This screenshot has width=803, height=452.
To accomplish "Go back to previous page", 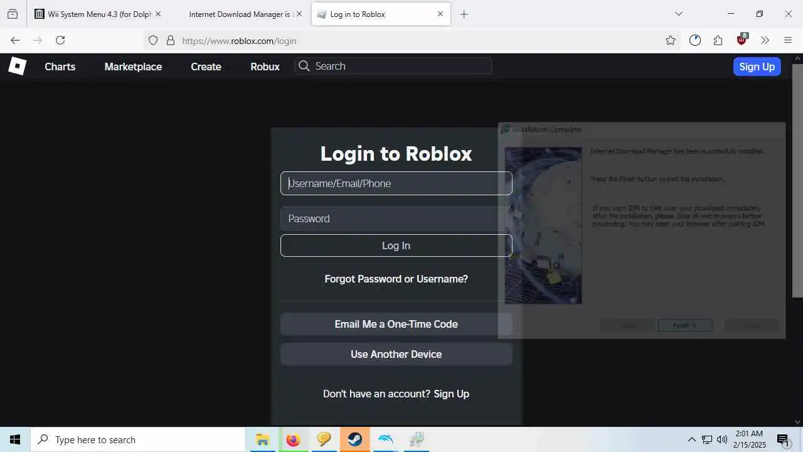I will pyautogui.click(x=15, y=40).
